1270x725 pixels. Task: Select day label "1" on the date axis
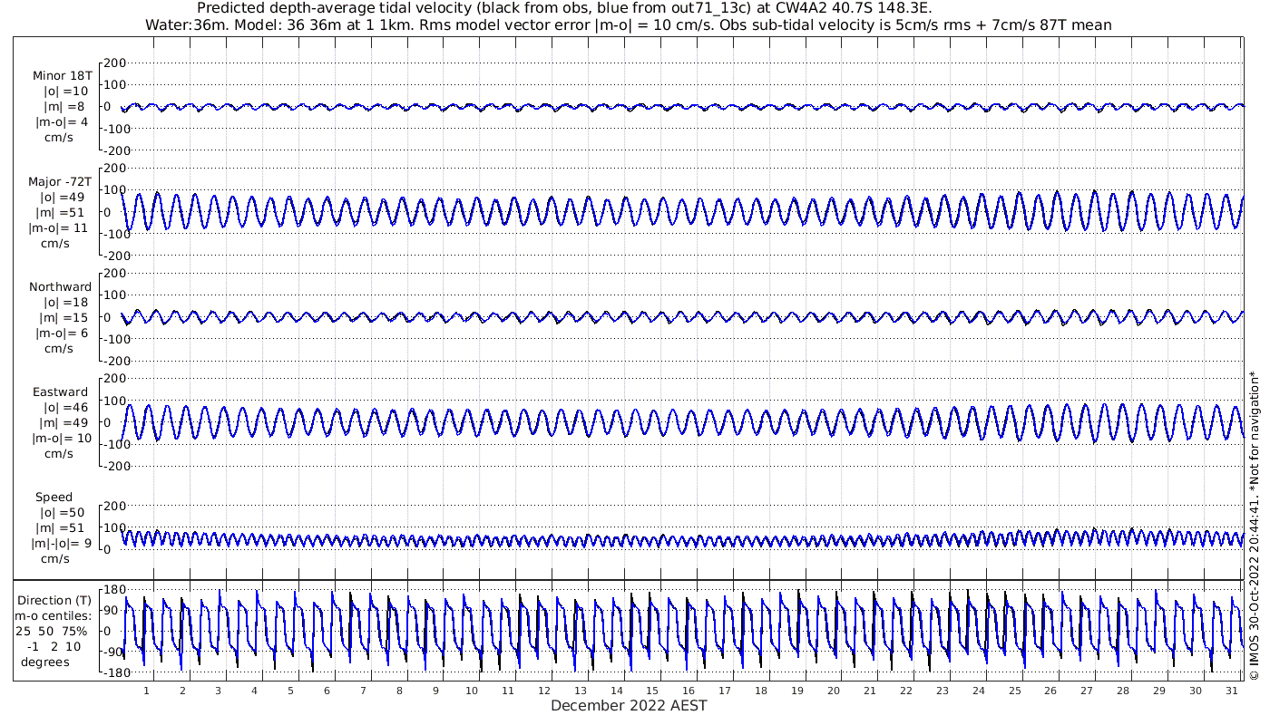(x=146, y=691)
